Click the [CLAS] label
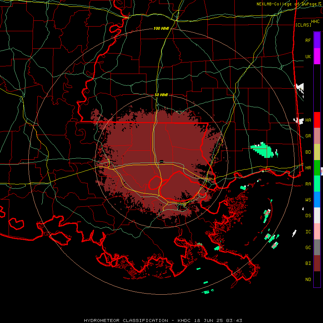The image size is (323, 323). point(303,25)
